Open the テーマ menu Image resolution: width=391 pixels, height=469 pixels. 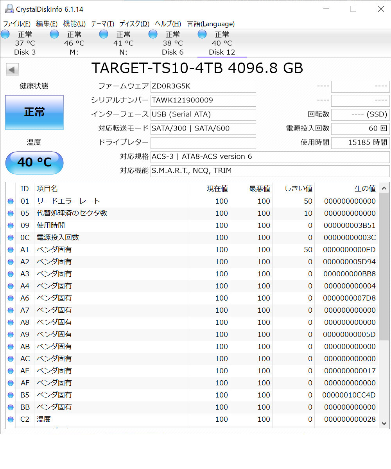tap(102, 24)
